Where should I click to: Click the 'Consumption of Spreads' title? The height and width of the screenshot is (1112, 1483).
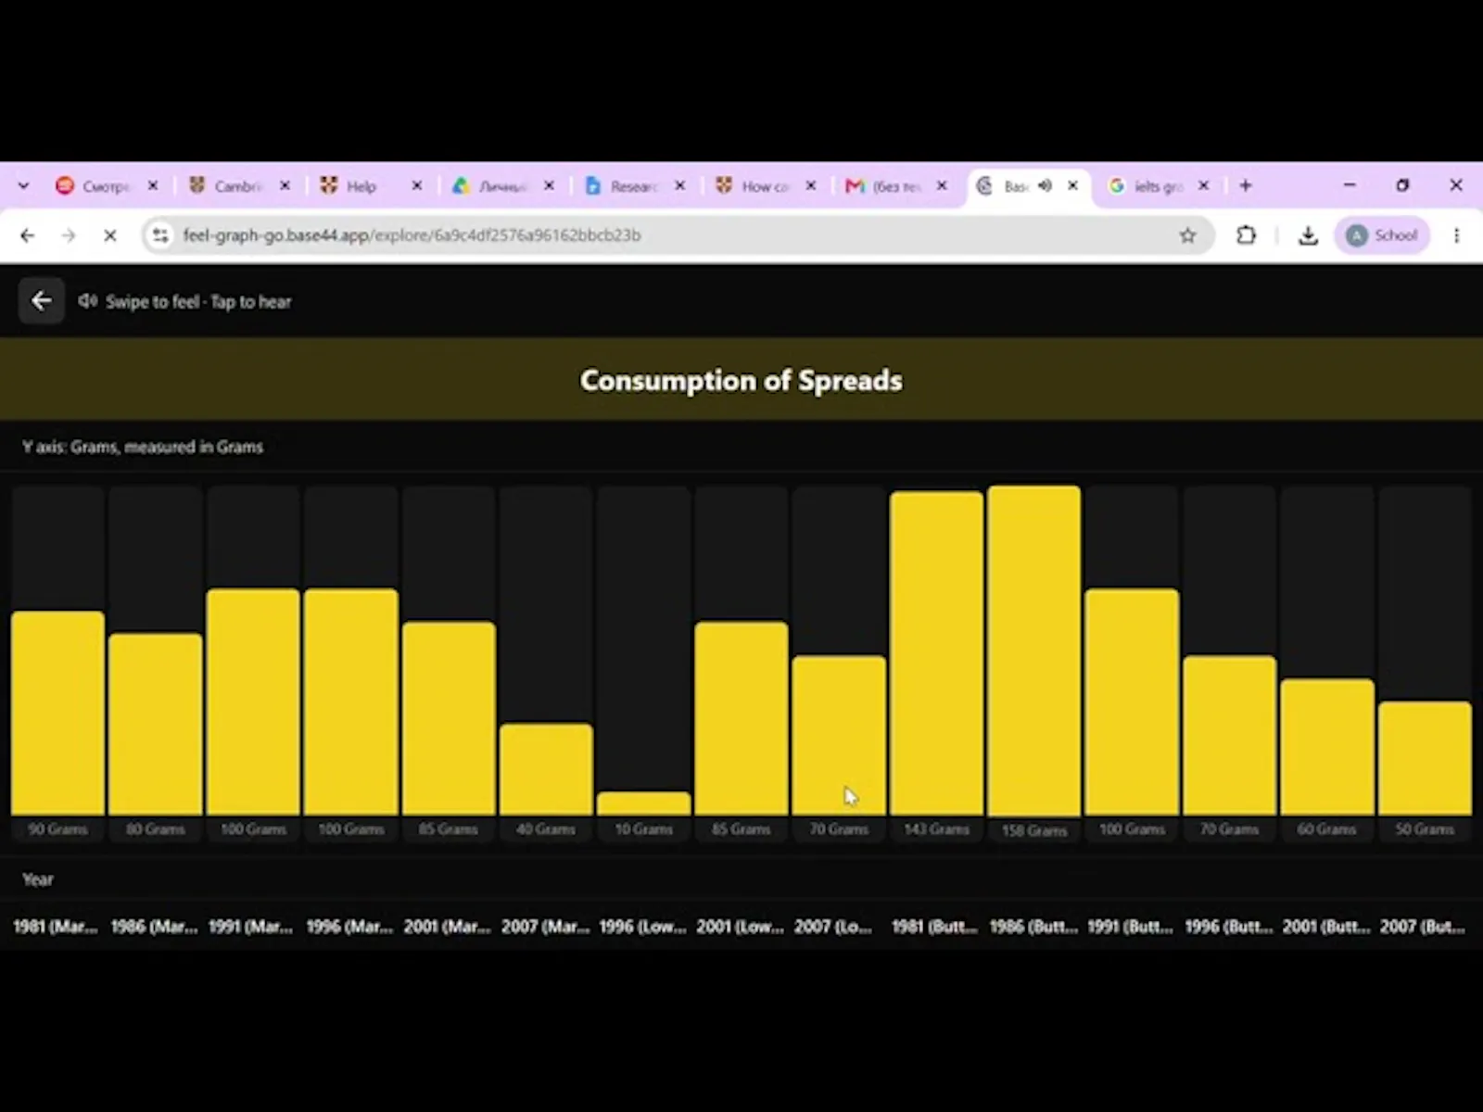click(x=741, y=380)
